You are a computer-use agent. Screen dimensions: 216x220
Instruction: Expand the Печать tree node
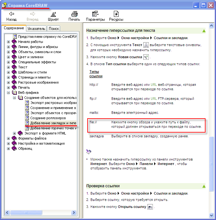pos(8,87)
